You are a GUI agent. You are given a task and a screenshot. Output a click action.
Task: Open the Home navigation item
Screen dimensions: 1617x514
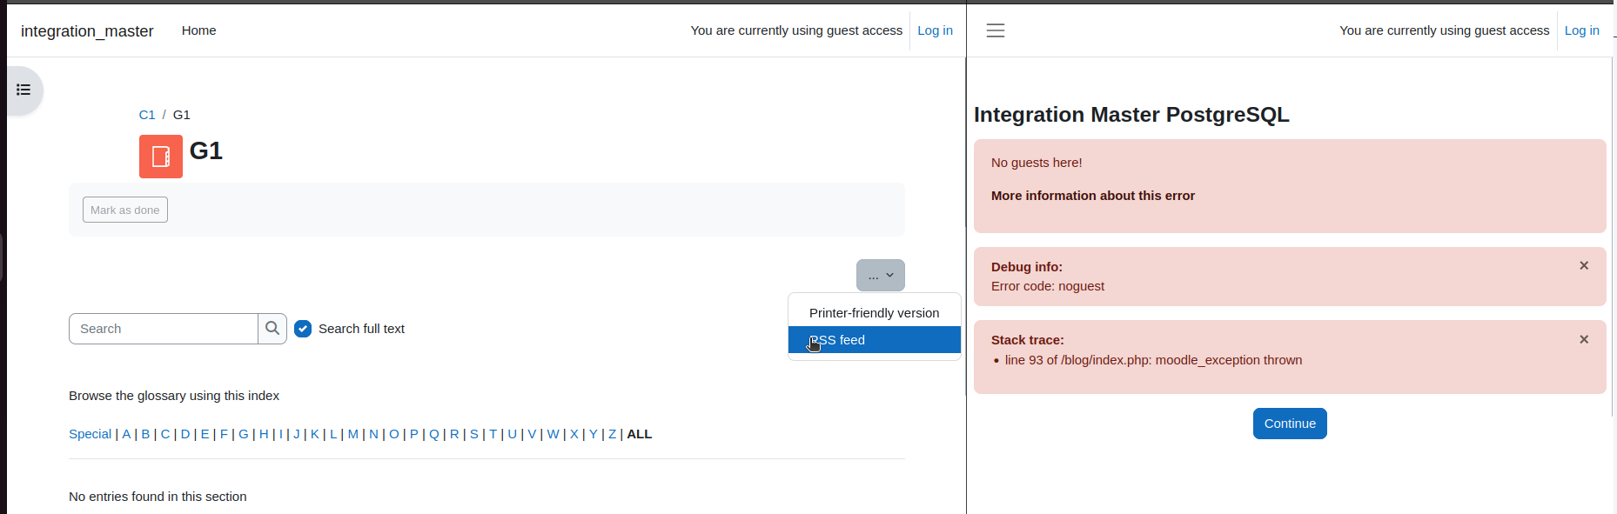198,30
